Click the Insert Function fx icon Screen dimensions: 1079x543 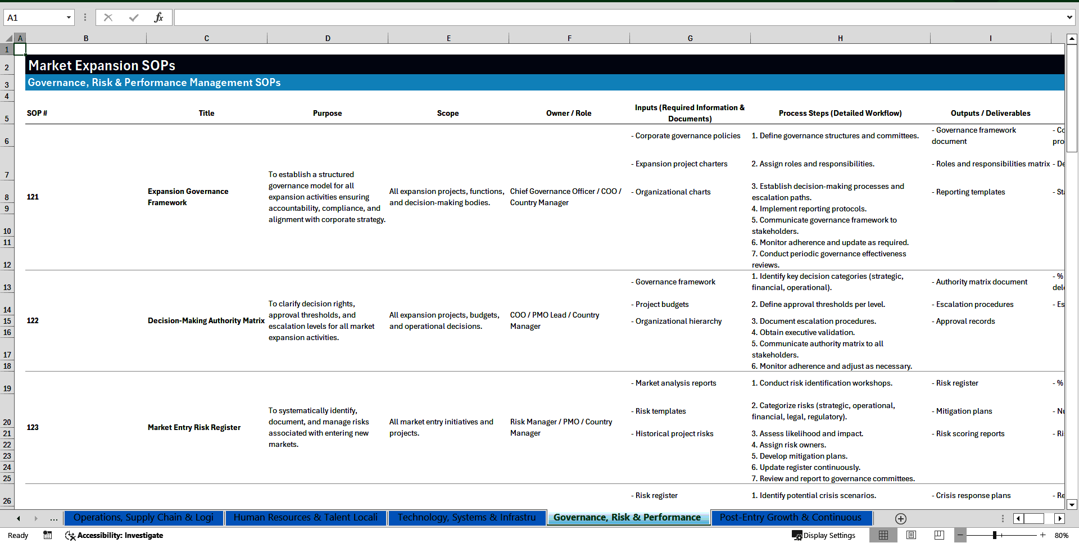point(159,17)
